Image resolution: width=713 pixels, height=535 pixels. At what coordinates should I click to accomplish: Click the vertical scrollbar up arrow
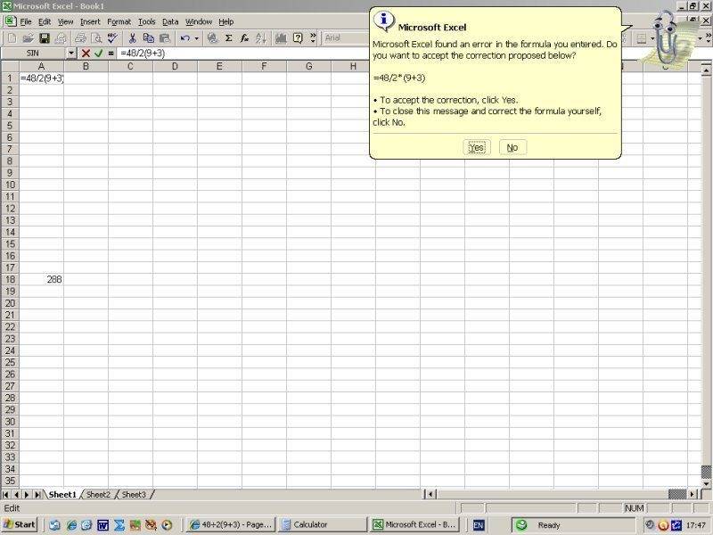pos(706,70)
